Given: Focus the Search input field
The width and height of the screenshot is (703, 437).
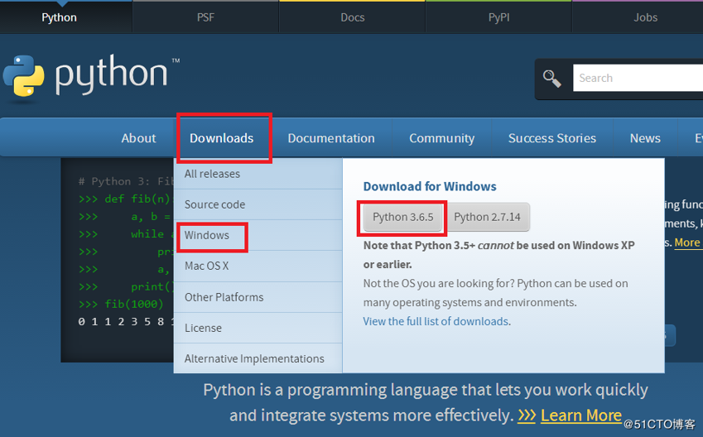Looking at the screenshot, I should 638,78.
